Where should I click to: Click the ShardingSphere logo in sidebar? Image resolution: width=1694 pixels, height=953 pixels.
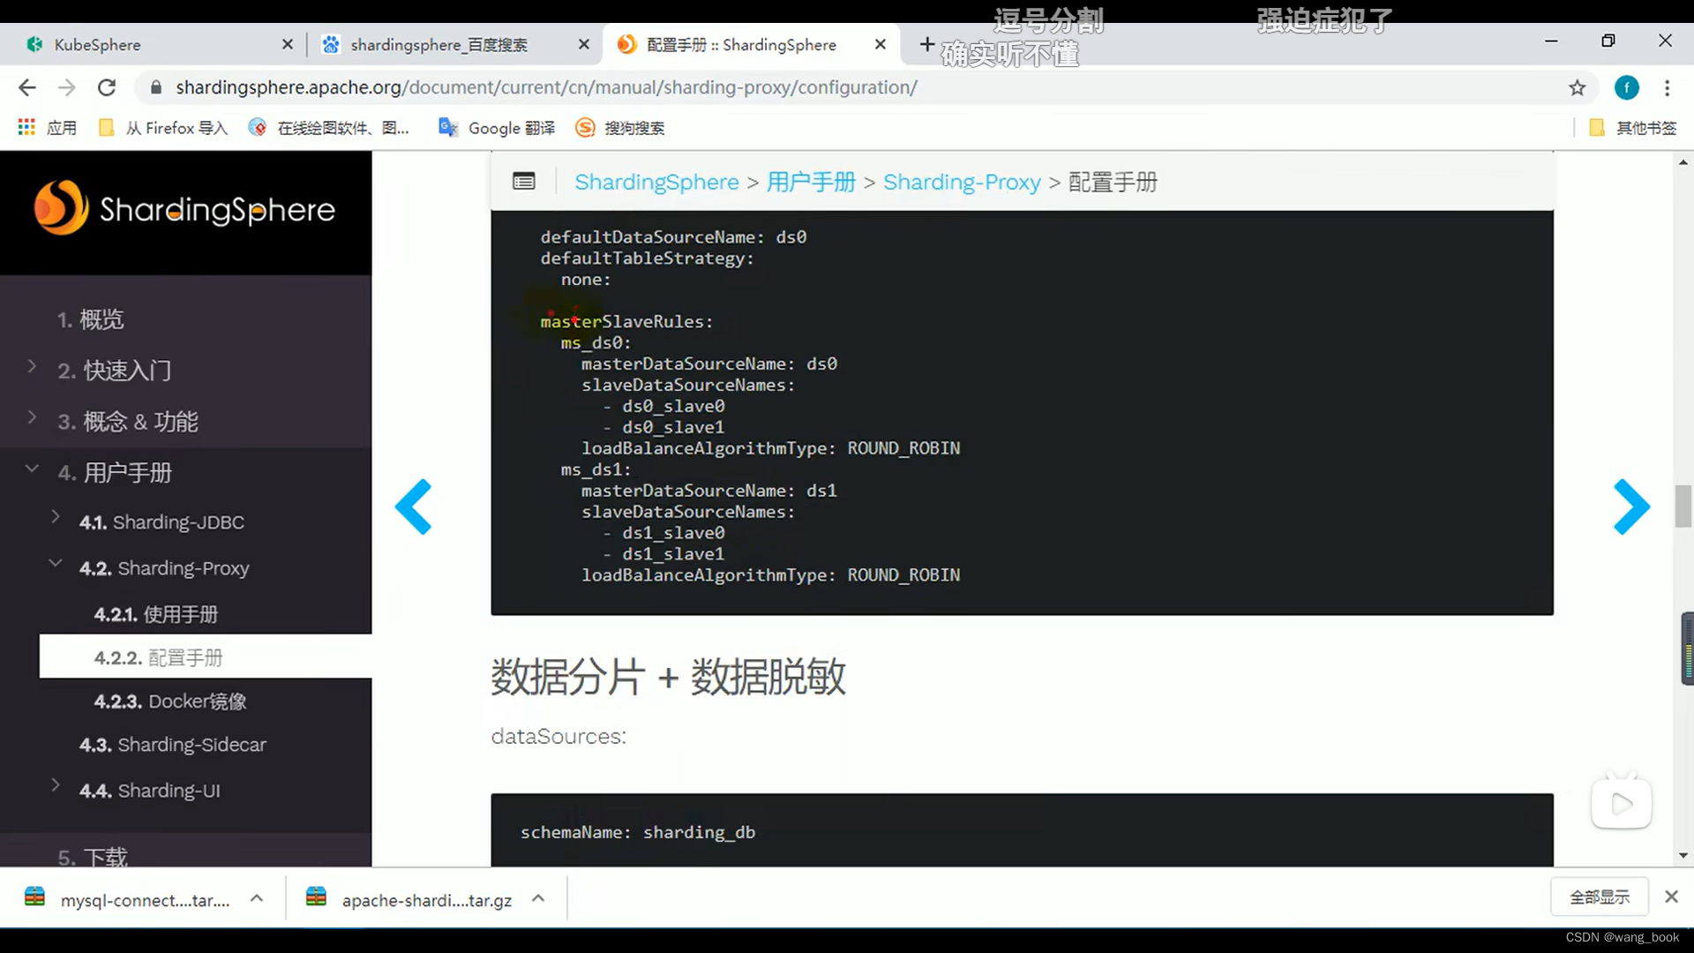[x=184, y=209]
